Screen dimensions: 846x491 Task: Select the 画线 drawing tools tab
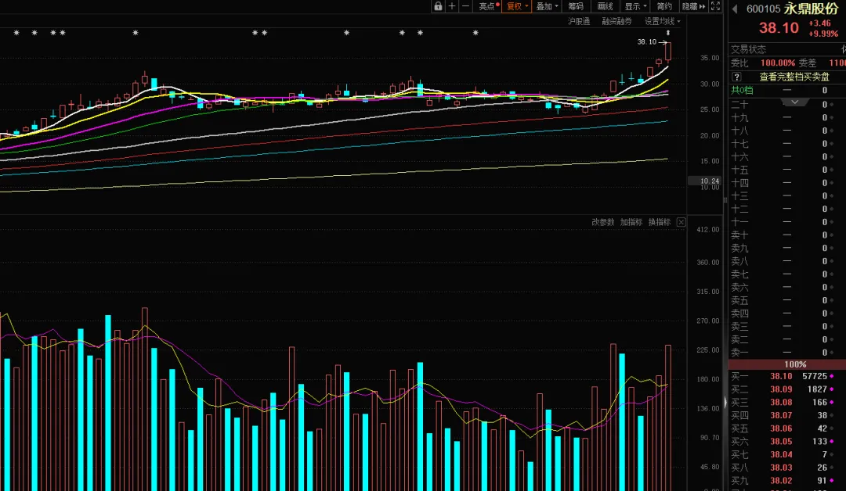point(605,6)
